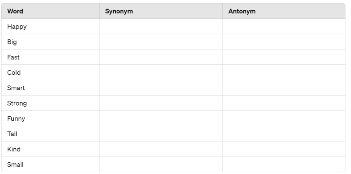Focus the Antonym cell in the Fast row

tap(283, 57)
